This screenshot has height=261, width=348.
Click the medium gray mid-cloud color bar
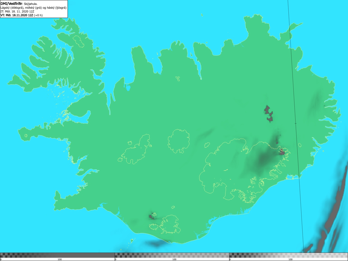(x=172, y=255)
